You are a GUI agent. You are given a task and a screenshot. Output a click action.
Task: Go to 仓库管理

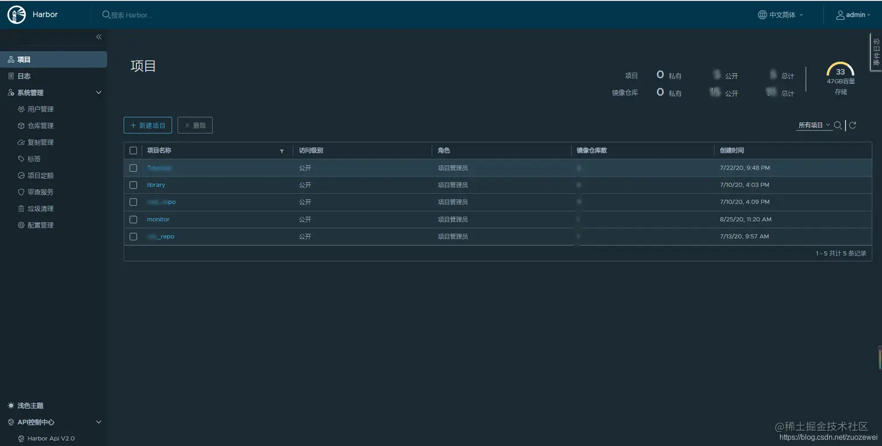(x=40, y=125)
